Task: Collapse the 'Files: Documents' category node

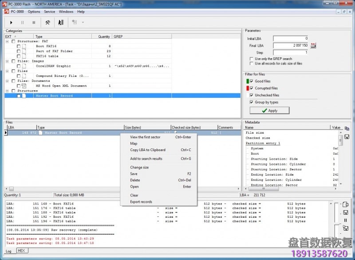Action: 7,81
